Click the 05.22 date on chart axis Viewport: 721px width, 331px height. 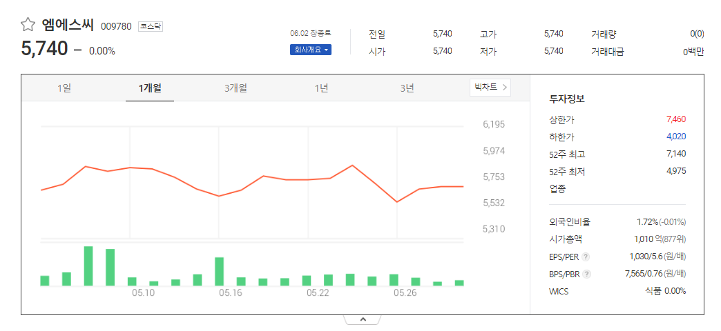tap(318, 292)
